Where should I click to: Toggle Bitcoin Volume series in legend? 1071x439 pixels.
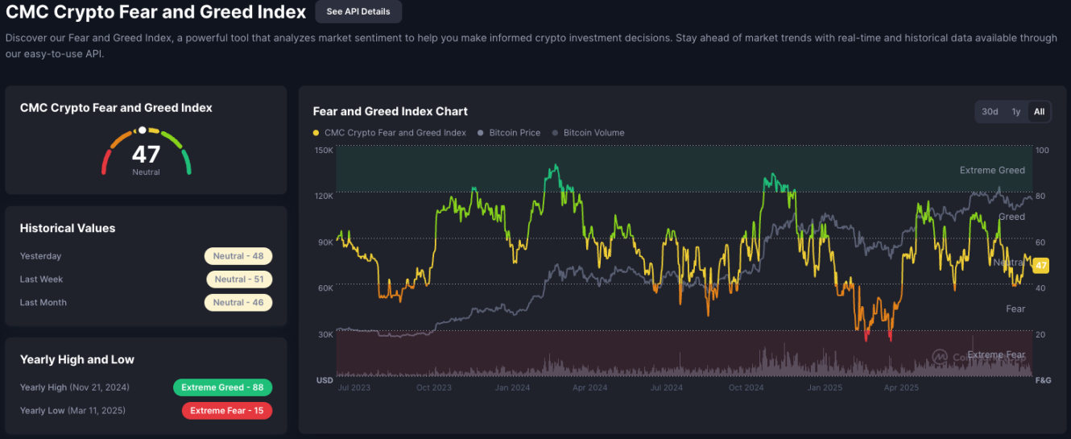click(x=593, y=133)
